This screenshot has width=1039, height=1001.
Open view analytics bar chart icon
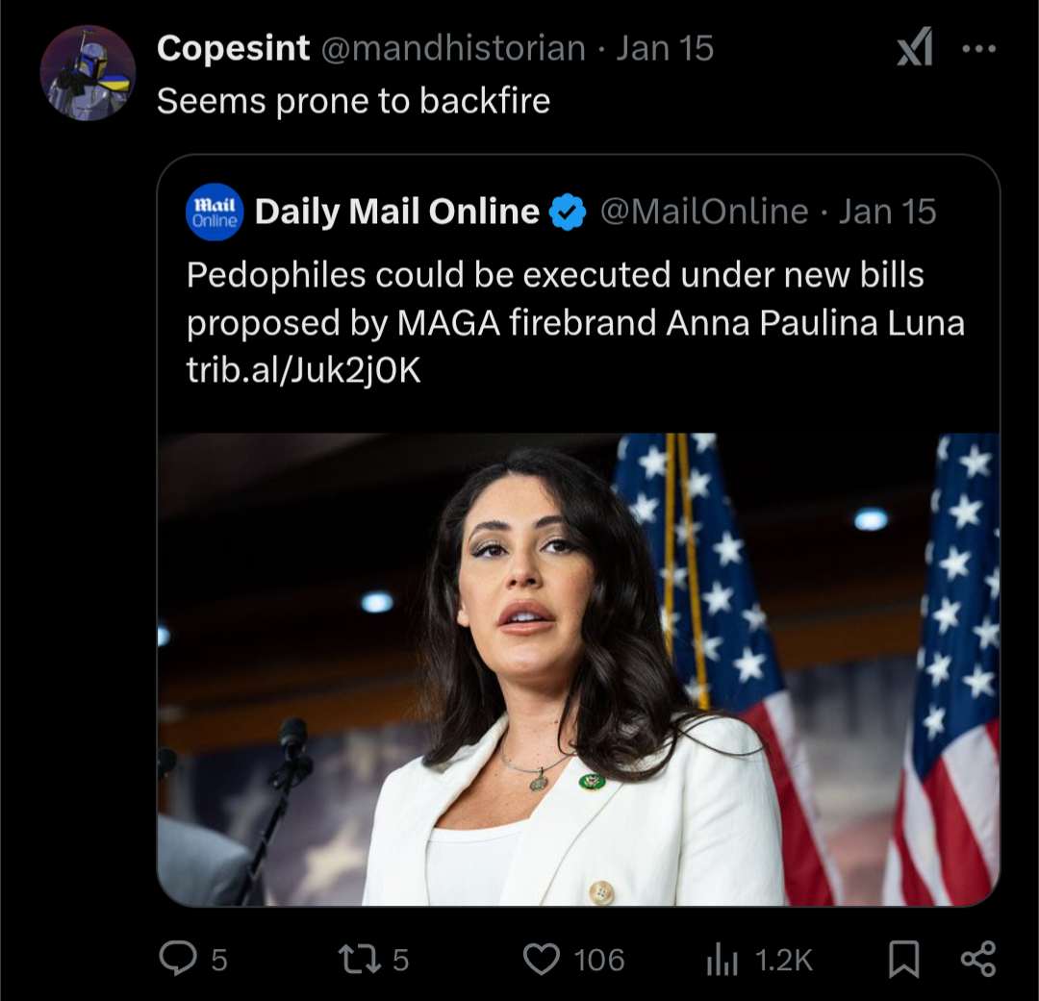(x=722, y=960)
